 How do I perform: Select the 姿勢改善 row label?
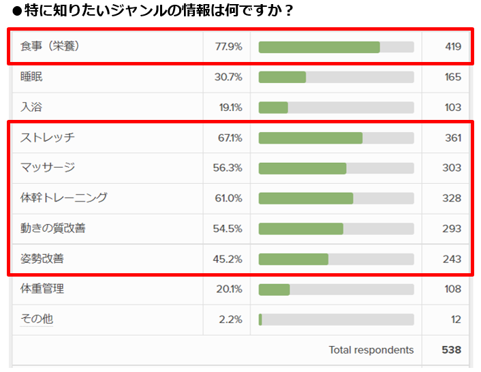point(42,259)
